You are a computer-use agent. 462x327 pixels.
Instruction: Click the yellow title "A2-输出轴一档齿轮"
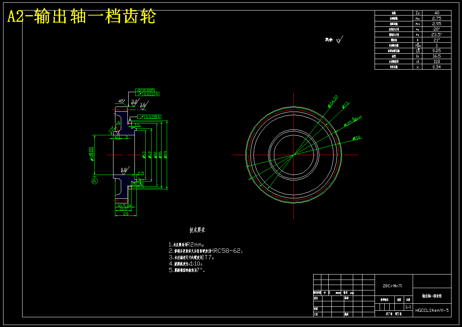(82, 17)
